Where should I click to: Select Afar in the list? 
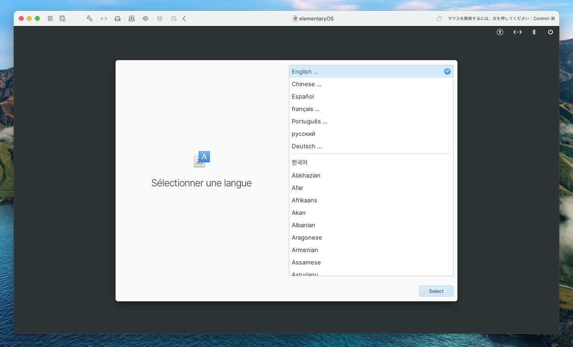coord(371,188)
